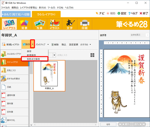Expand the バックアップ dropdown arrow
The height and width of the screenshot is (127, 150).
(x=48, y=45)
